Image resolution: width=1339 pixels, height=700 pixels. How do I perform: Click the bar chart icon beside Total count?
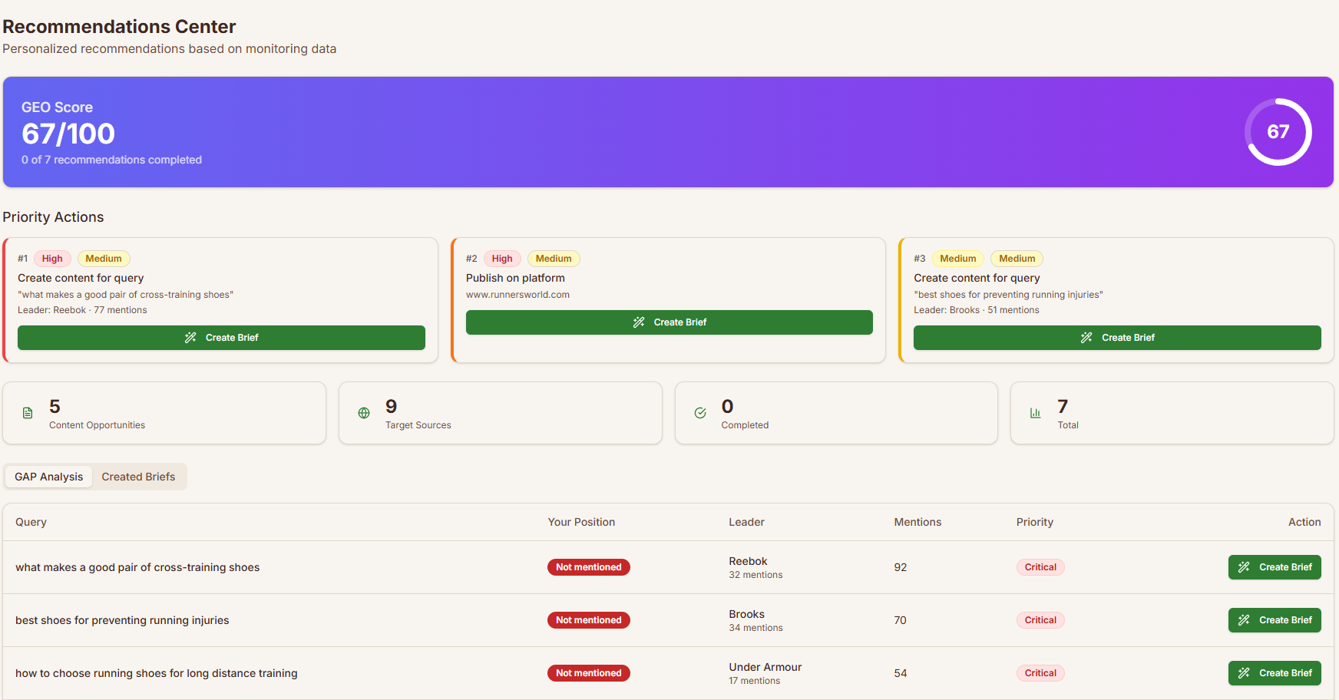pyautogui.click(x=1035, y=412)
